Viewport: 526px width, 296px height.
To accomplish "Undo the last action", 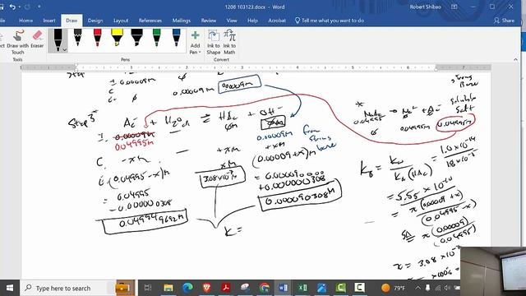I will (12, 7).
